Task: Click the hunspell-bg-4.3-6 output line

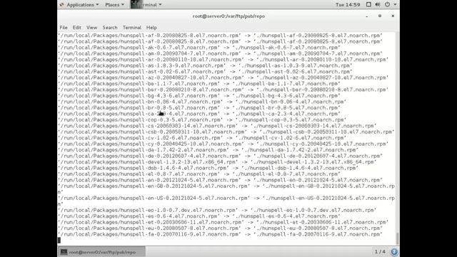Action: [199, 96]
